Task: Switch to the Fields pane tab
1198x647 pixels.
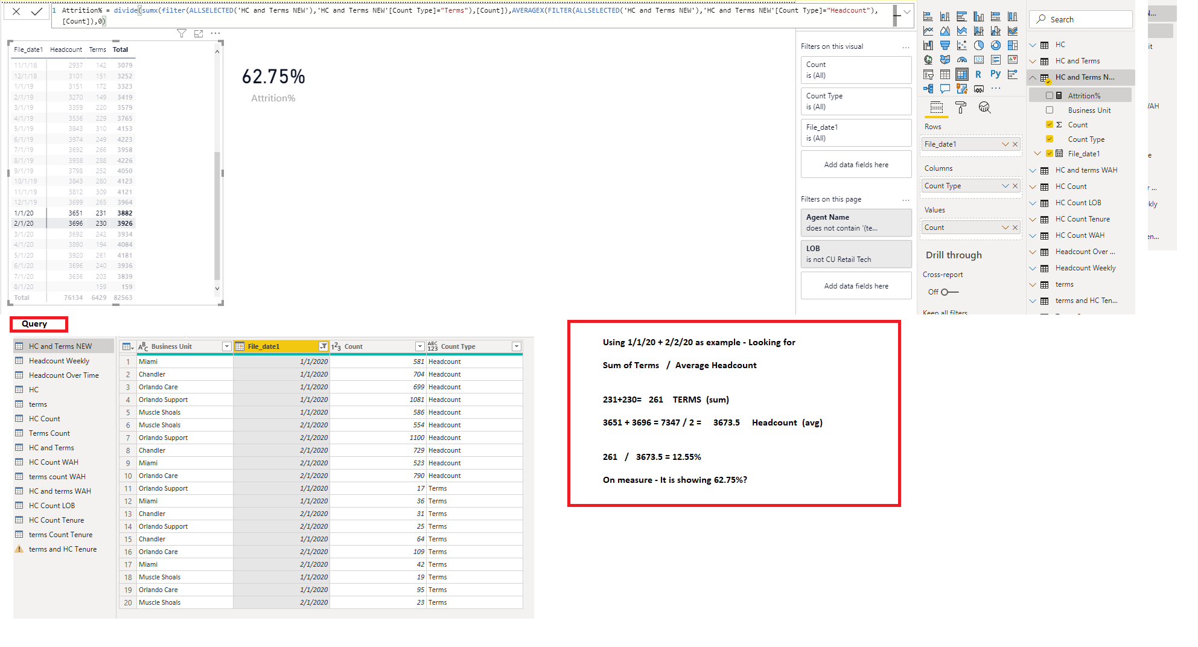Action: (x=937, y=107)
